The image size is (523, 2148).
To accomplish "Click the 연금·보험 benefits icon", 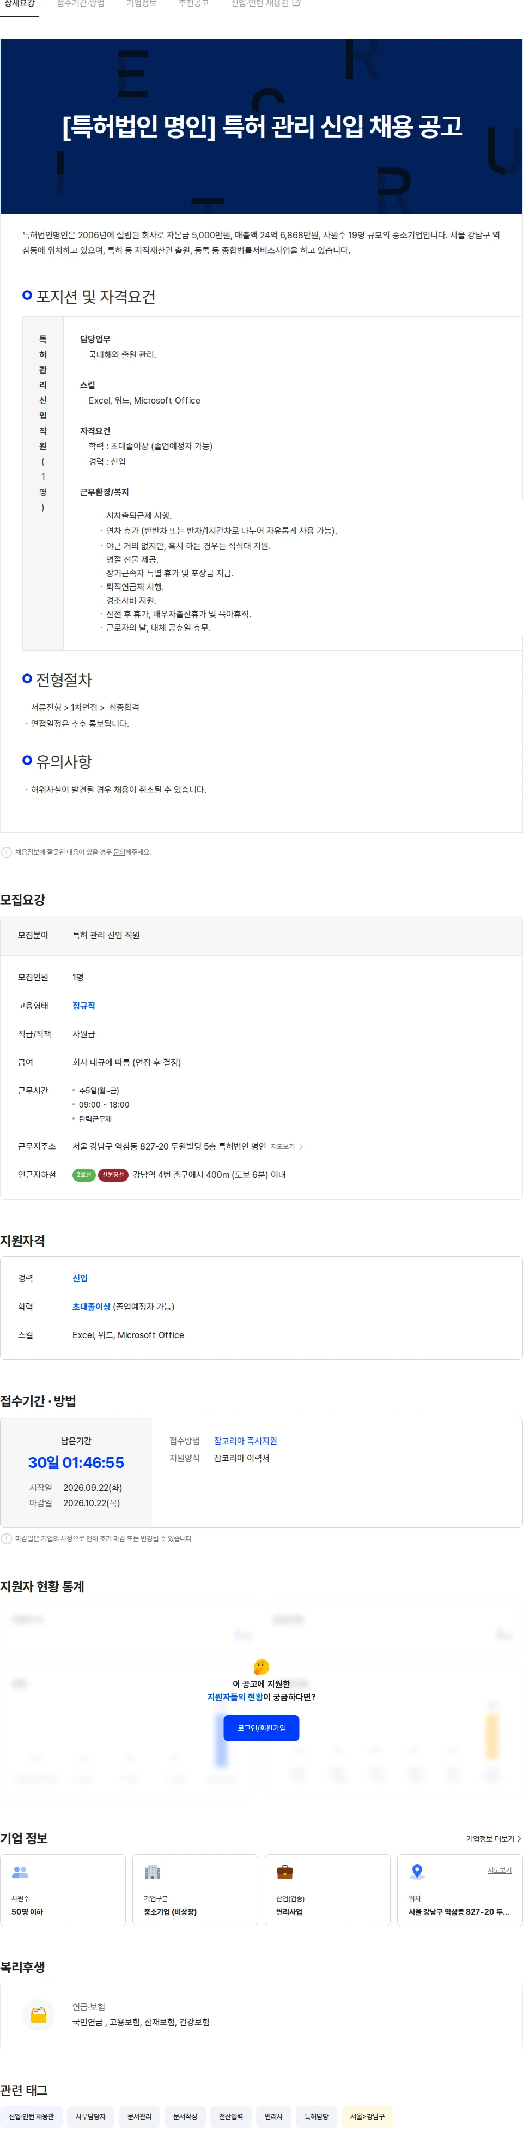I will click(x=38, y=2014).
